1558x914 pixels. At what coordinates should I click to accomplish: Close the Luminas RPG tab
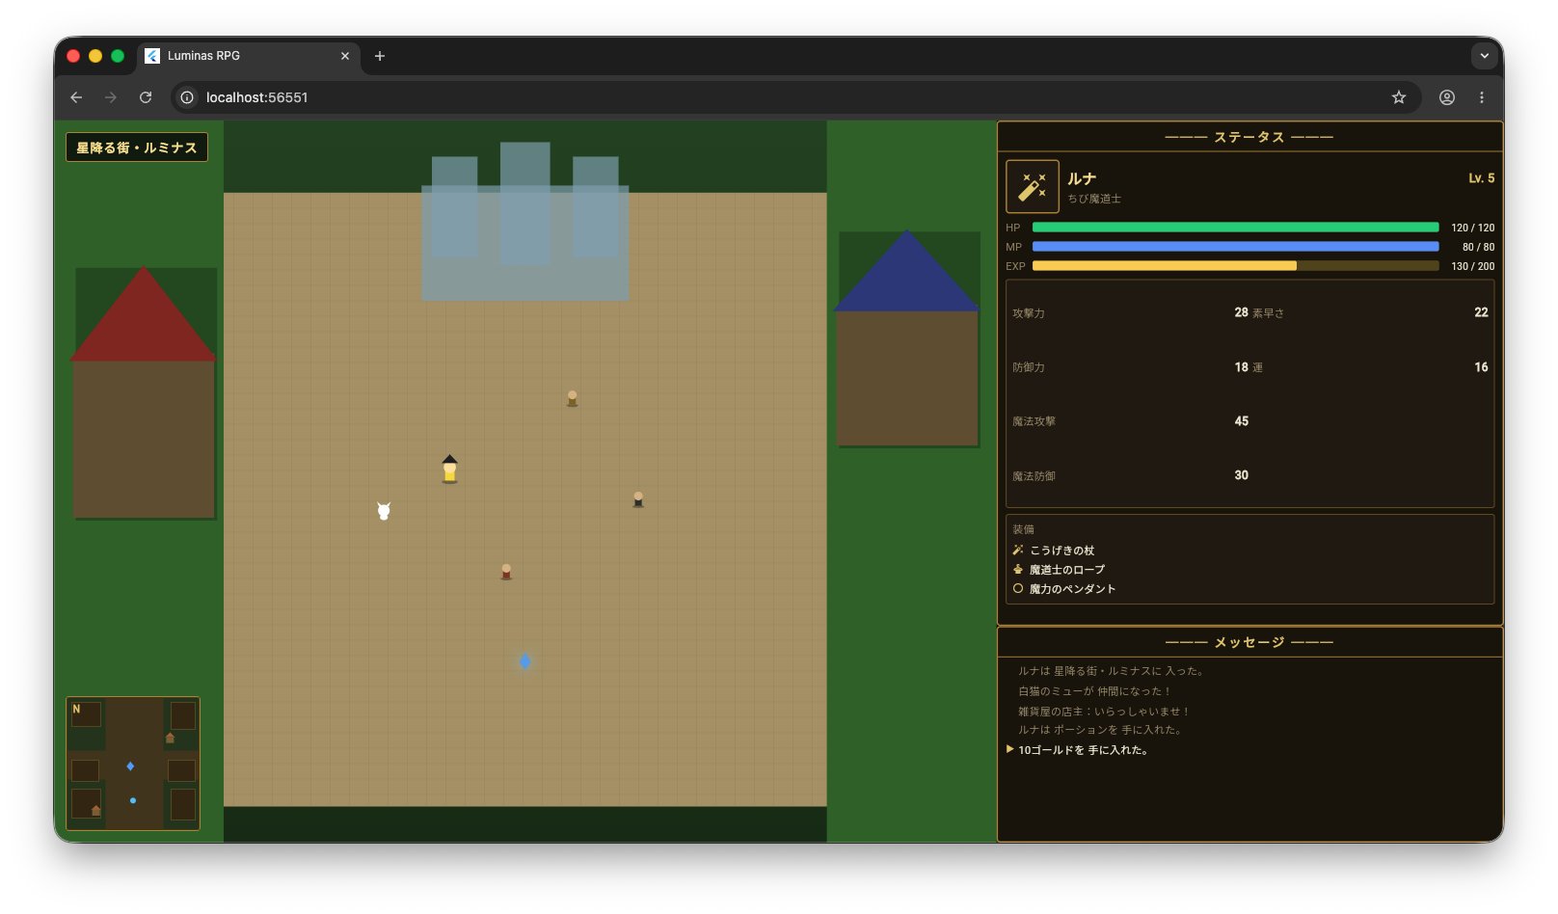[x=345, y=56]
